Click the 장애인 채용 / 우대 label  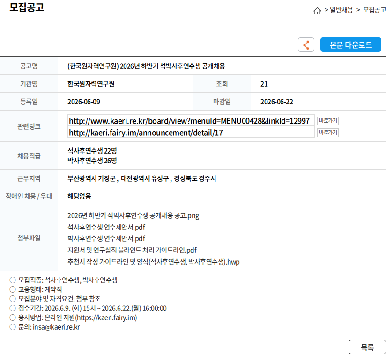(29, 196)
